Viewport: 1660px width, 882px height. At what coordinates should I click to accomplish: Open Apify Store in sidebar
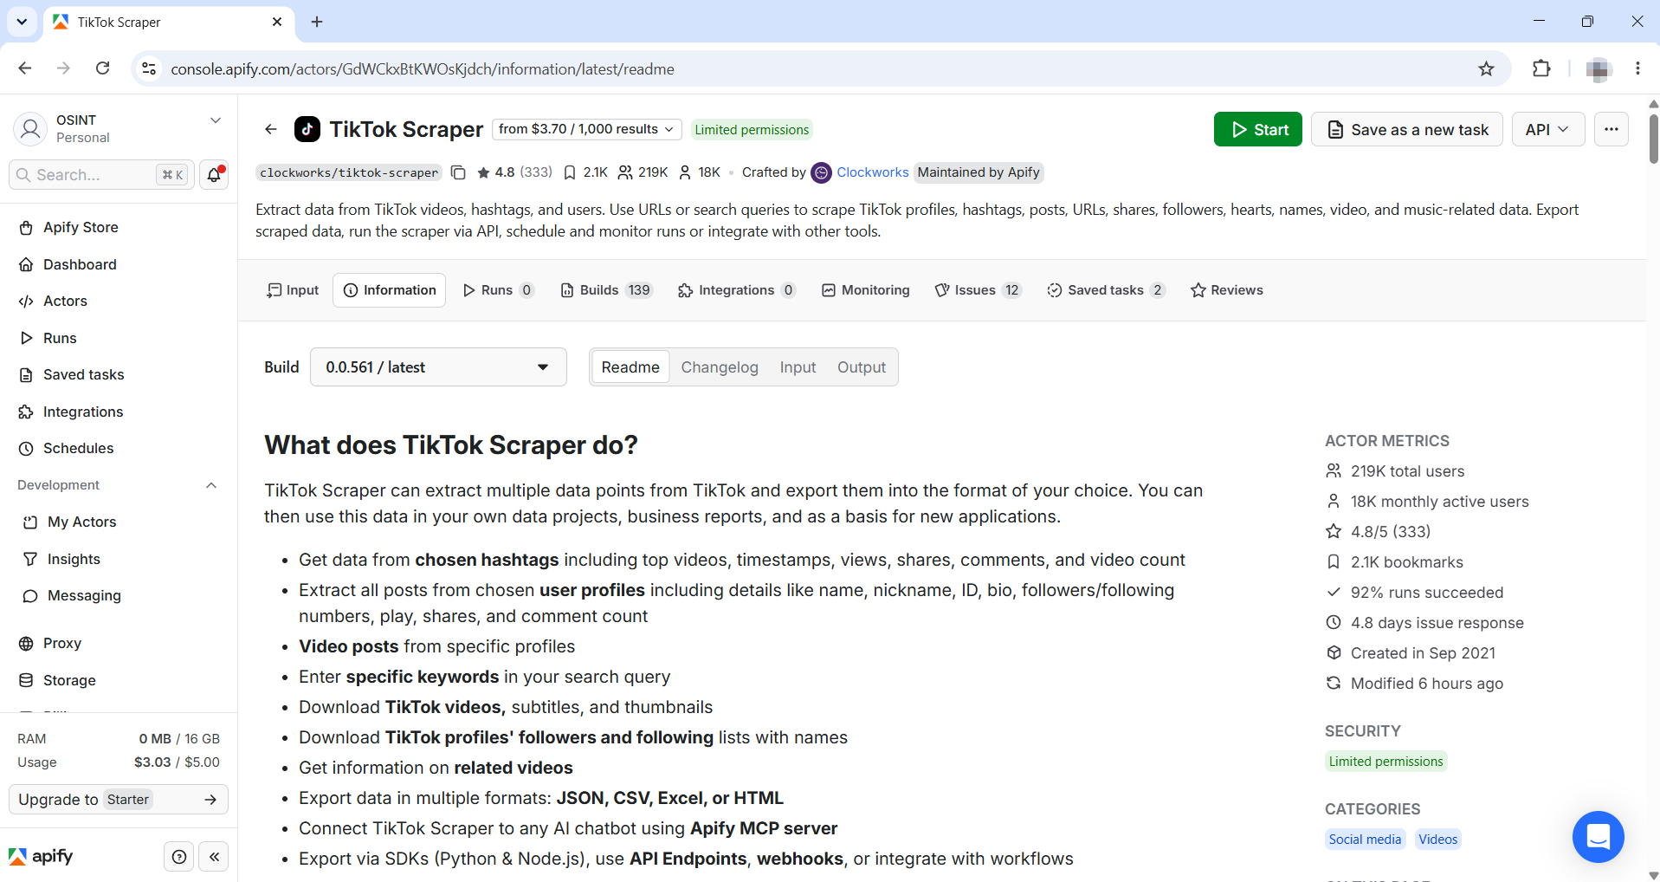point(119,228)
